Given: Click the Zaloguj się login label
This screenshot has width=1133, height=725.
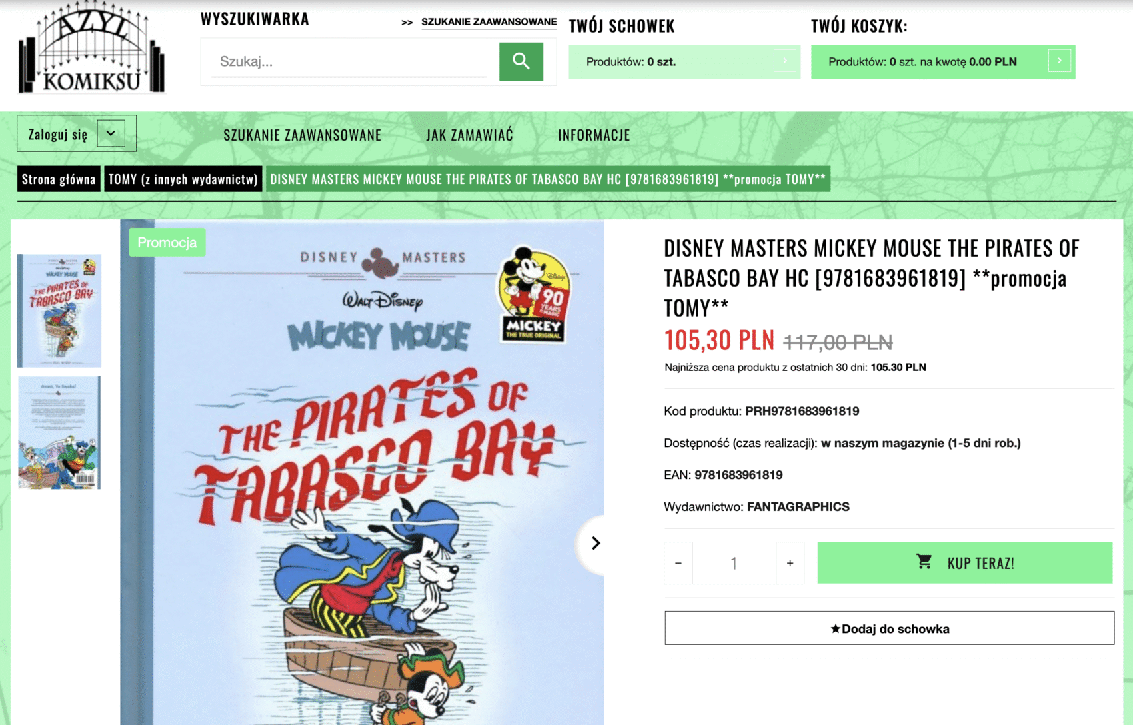Looking at the screenshot, I should pos(58,134).
